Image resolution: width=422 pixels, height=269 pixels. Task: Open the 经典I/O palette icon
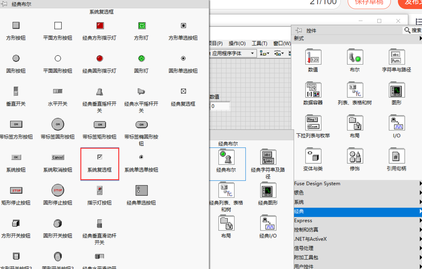pyautogui.click(x=268, y=223)
